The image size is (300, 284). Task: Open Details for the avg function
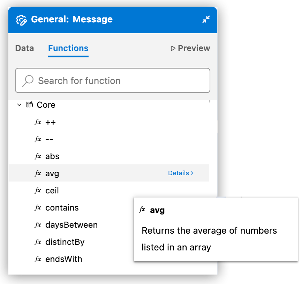click(x=178, y=173)
